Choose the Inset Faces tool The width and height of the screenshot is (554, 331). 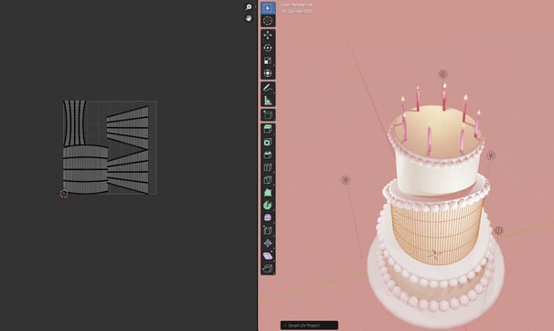tap(268, 142)
